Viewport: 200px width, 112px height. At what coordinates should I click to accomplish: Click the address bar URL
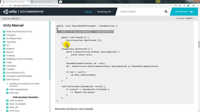(x=38, y=6)
